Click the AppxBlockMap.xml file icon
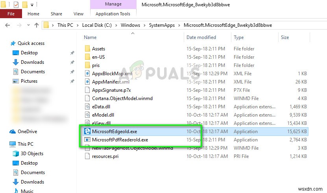The height and width of the screenshot is (193, 327). (87, 73)
